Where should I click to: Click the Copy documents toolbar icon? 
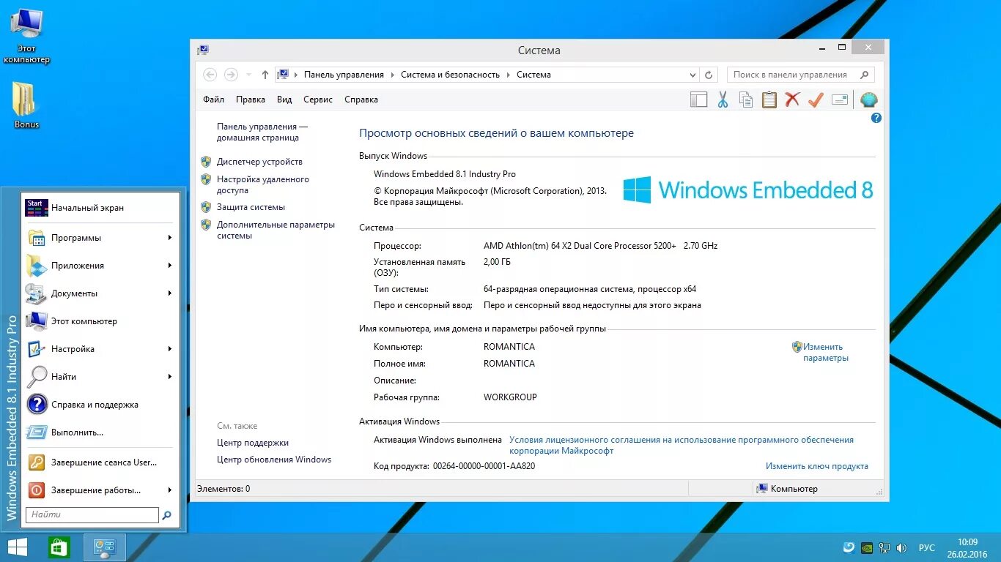click(745, 99)
